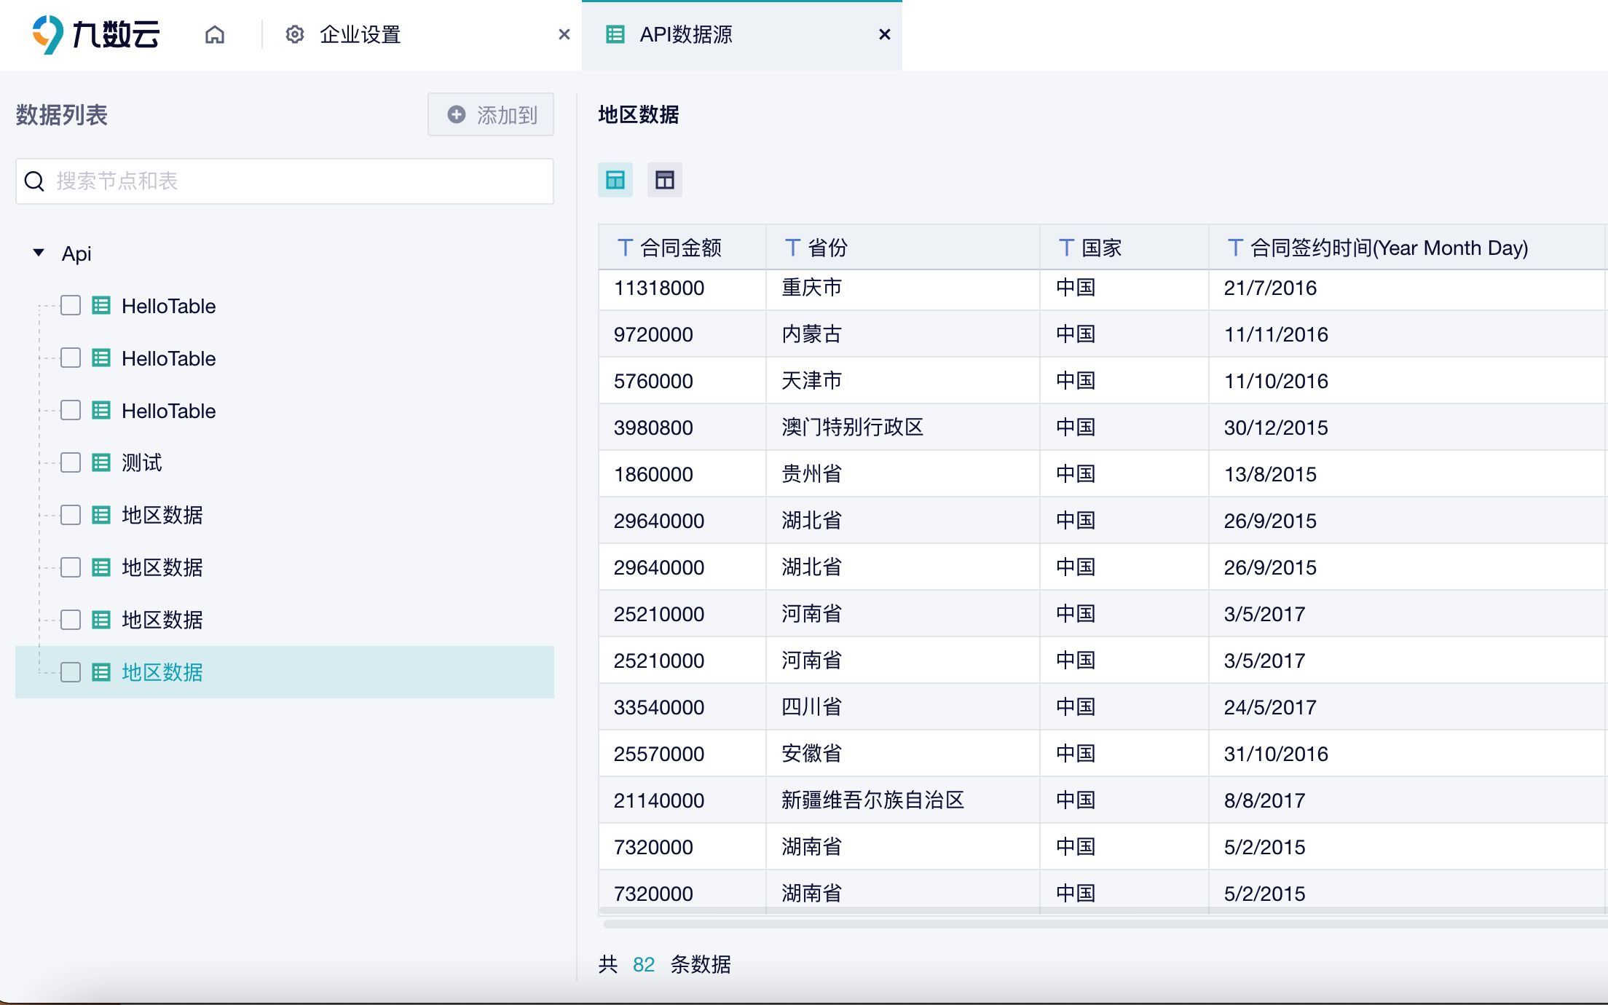Click the text type icon of 省份
The width and height of the screenshot is (1608, 1005).
pyautogui.click(x=792, y=248)
